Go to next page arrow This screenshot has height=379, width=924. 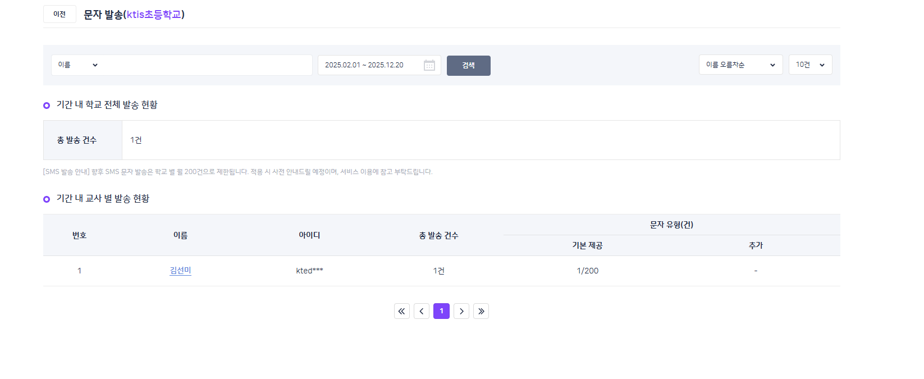[x=461, y=311]
